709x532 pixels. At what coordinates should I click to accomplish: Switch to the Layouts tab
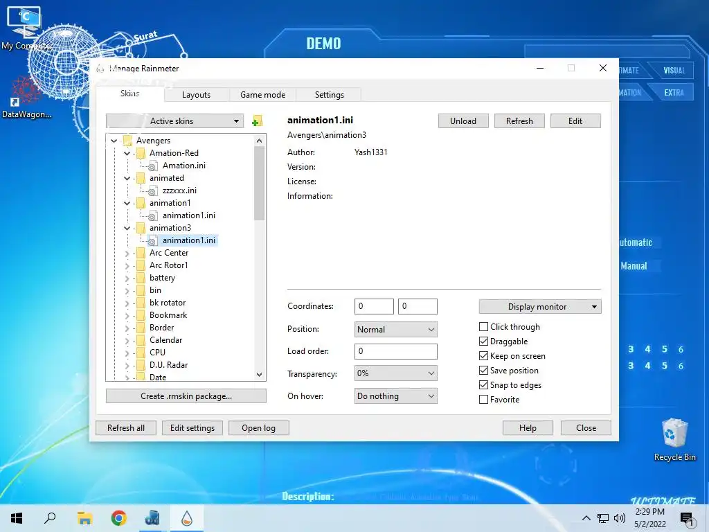click(196, 95)
